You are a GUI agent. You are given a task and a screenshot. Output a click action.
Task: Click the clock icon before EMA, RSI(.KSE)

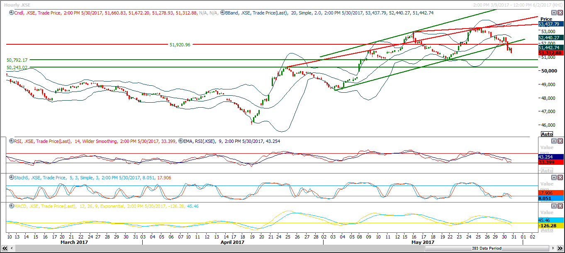tap(180, 141)
